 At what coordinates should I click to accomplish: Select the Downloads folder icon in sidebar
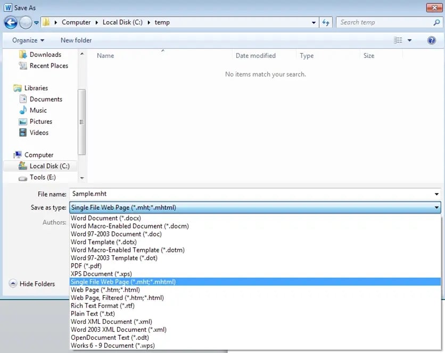[x=23, y=55]
